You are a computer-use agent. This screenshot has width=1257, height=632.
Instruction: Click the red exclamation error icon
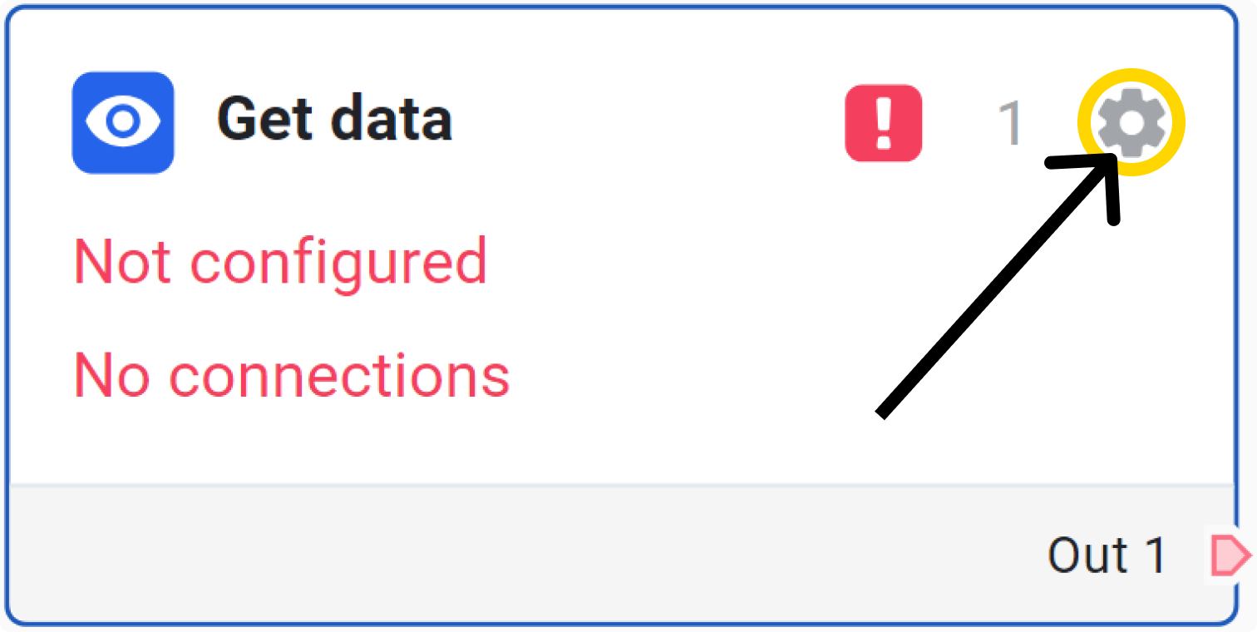tap(883, 123)
